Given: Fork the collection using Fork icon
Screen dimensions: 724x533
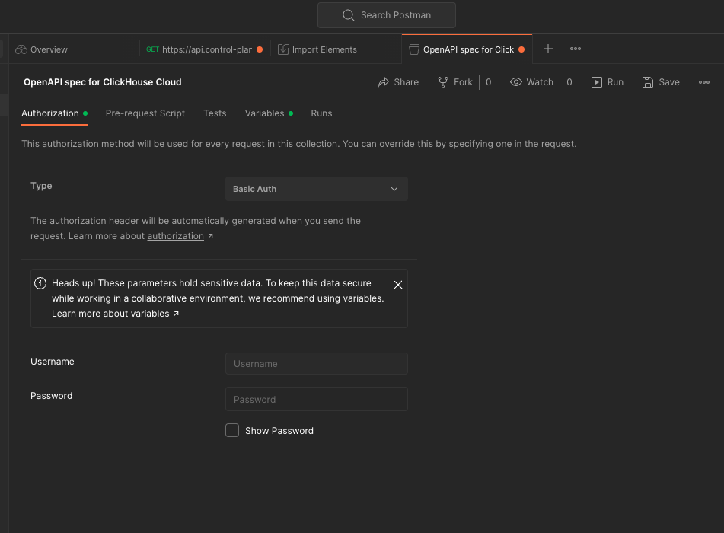Looking at the screenshot, I should [x=443, y=82].
